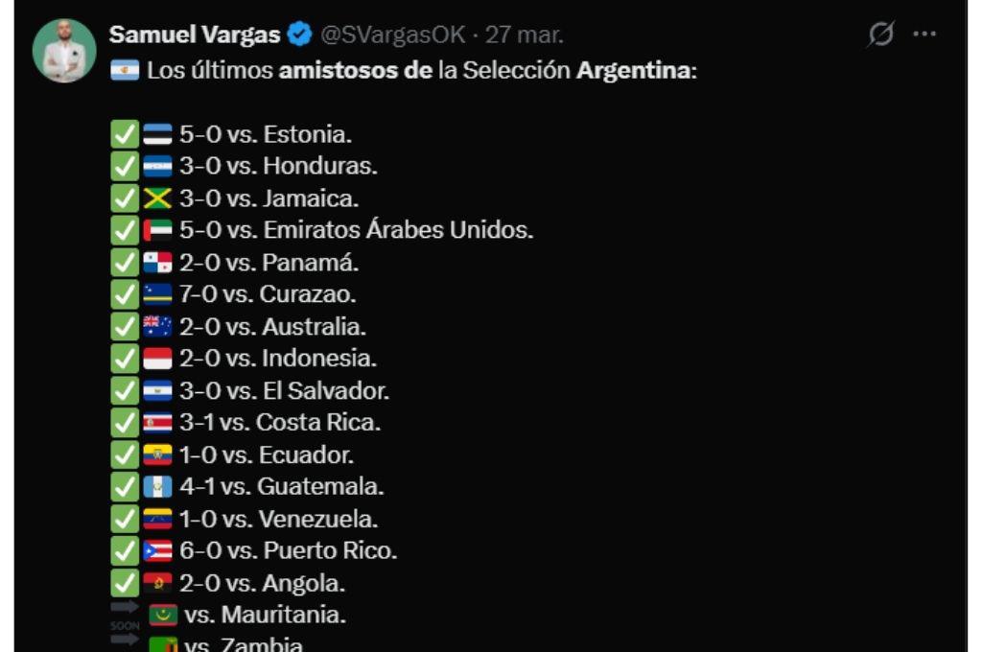Click the green checkmark next to Curazao 7-0
Viewport: 982px width, 652px height.
(123, 294)
